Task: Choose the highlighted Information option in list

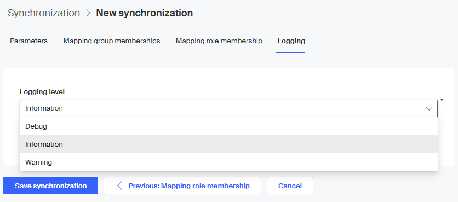Action: [x=228, y=145]
